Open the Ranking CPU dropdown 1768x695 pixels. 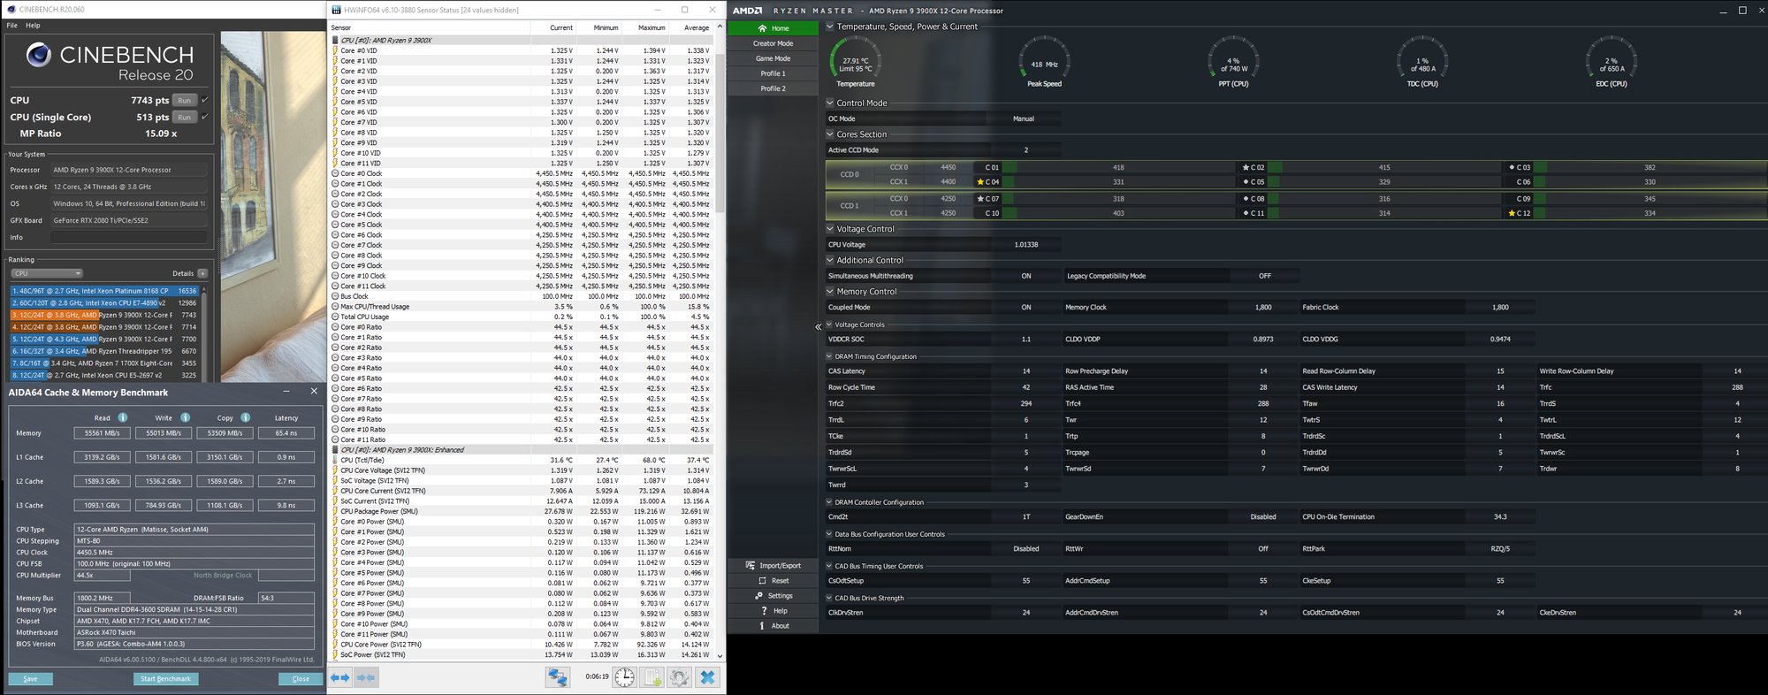click(x=47, y=273)
